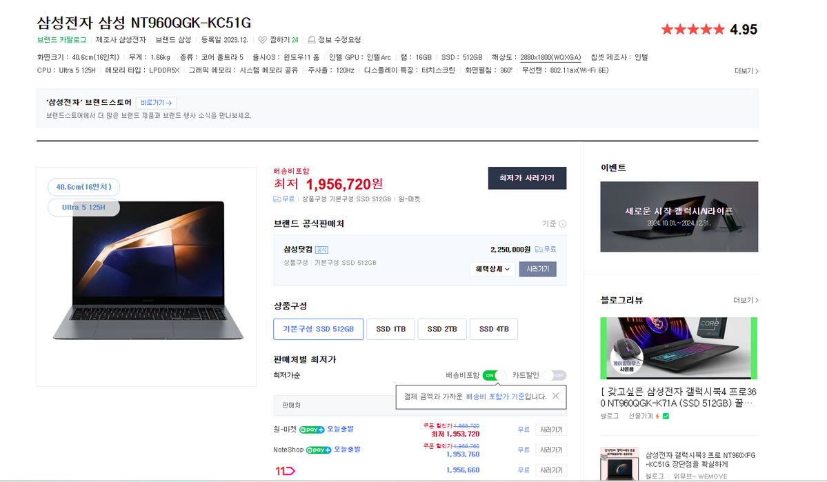
Task: Click 사러가기 for 삼성닷컴
Action: pyautogui.click(x=537, y=269)
